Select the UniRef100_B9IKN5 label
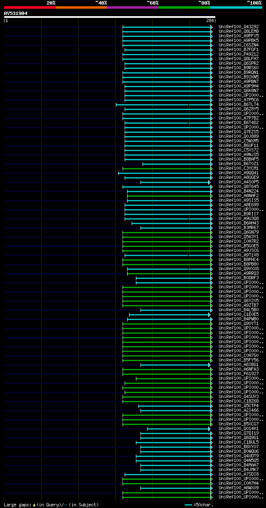Screen dimensions: 266x508 239,77
